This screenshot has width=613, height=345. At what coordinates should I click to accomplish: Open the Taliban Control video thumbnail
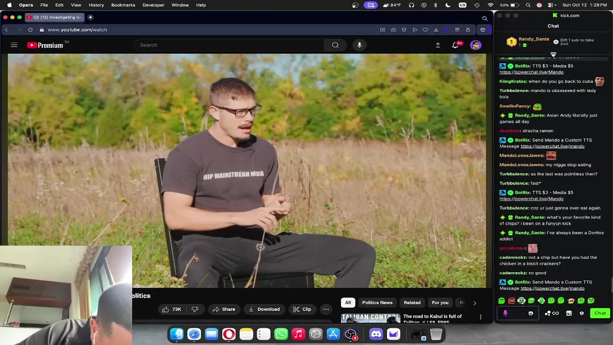click(x=371, y=318)
